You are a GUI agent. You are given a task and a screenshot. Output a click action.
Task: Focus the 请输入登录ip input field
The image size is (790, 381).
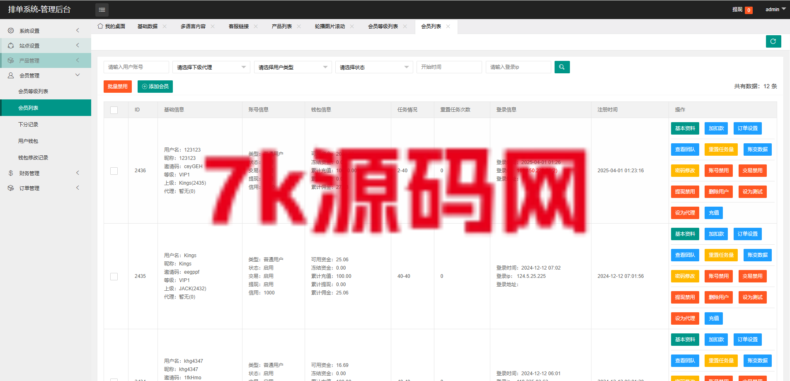click(x=519, y=67)
